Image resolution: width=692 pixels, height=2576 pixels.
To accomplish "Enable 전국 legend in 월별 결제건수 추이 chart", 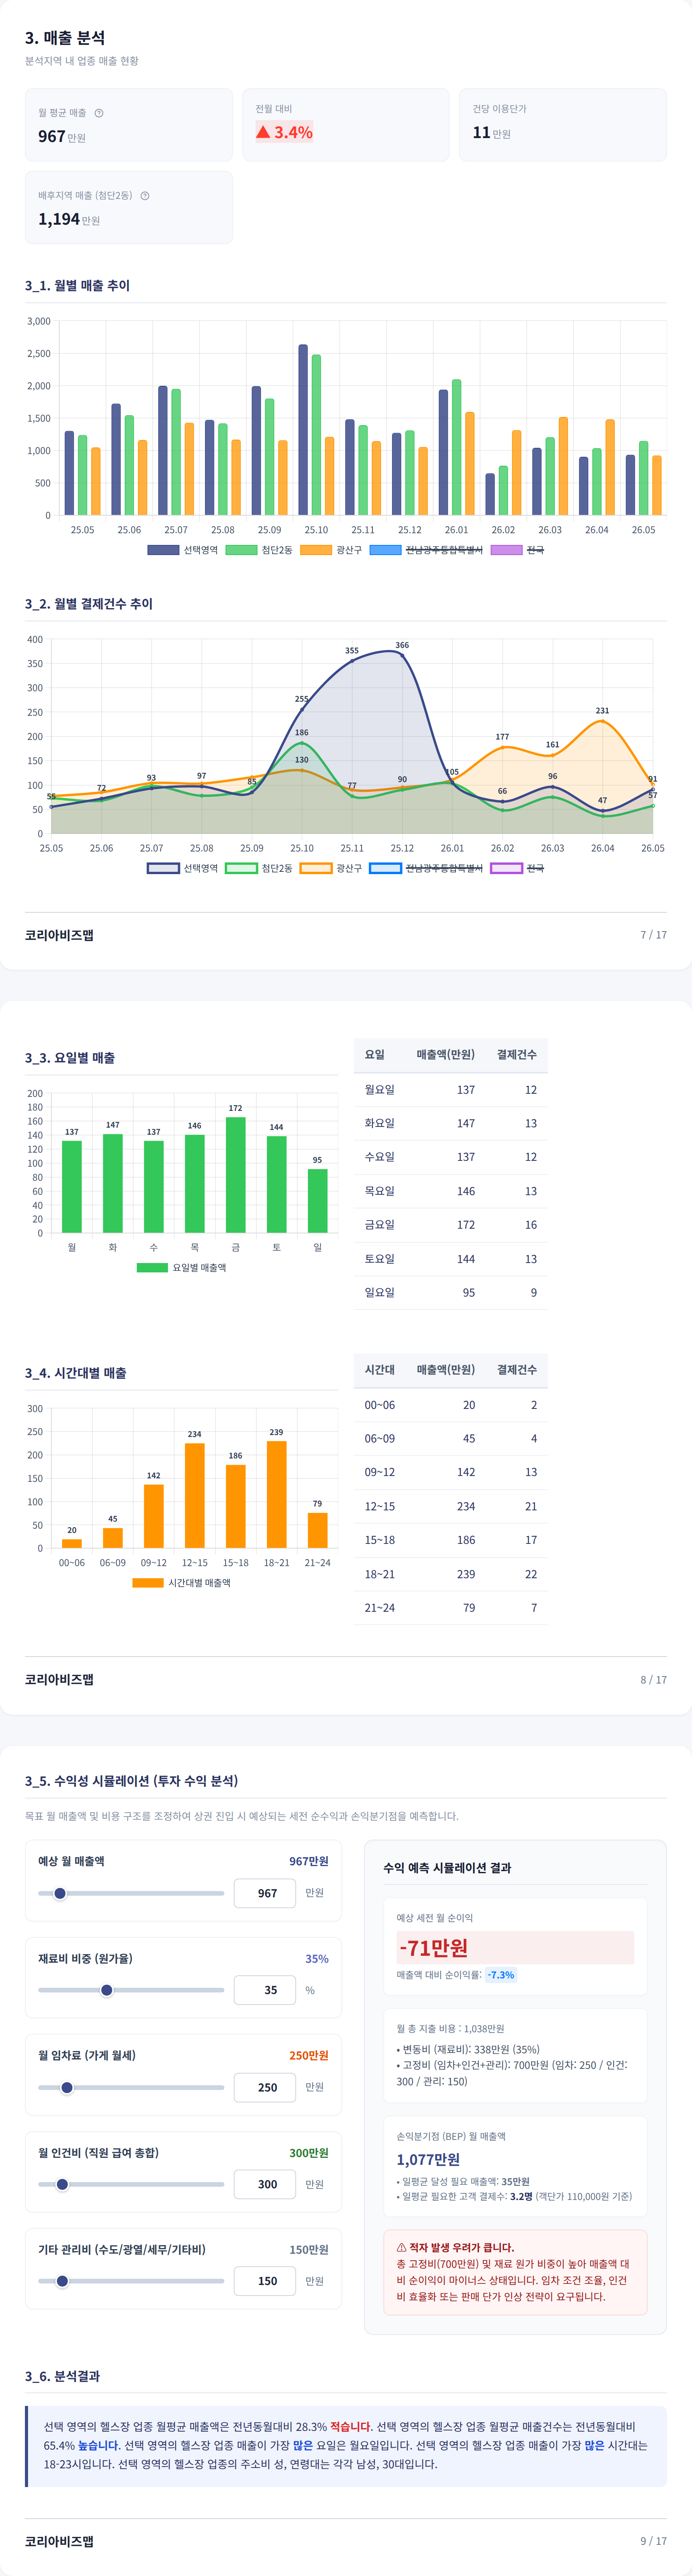I will [x=517, y=868].
